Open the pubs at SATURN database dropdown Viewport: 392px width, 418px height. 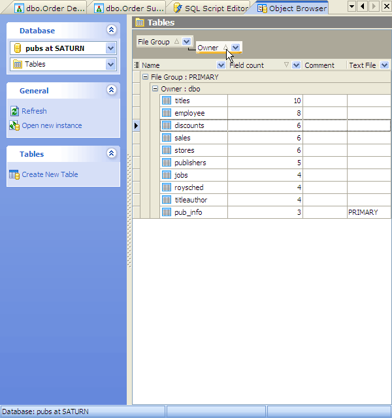[110, 48]
